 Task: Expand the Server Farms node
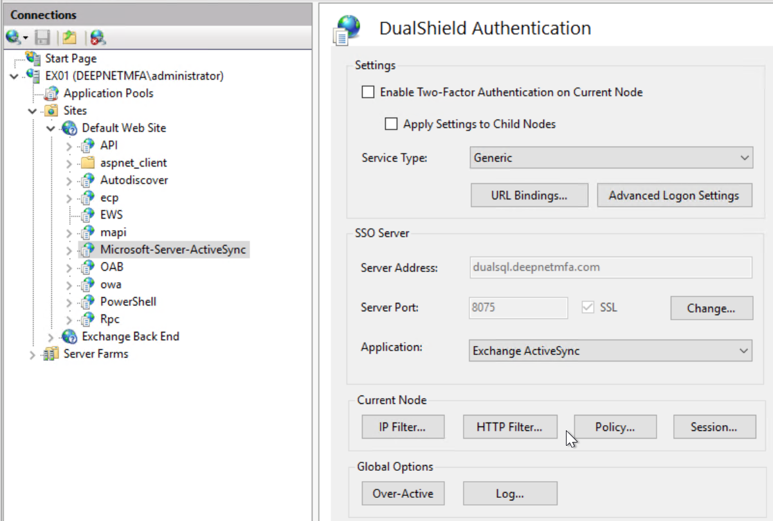click(33, 354)
